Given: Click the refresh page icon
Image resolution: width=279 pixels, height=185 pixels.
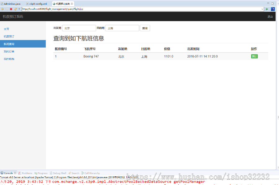Looking at the screenshot, I should [15, 9].
